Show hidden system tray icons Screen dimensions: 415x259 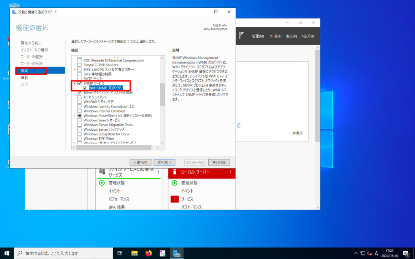point(356,253)
